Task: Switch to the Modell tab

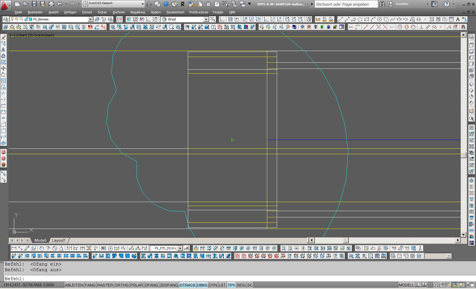Action: pyautogui.click(x=40, y=240)
